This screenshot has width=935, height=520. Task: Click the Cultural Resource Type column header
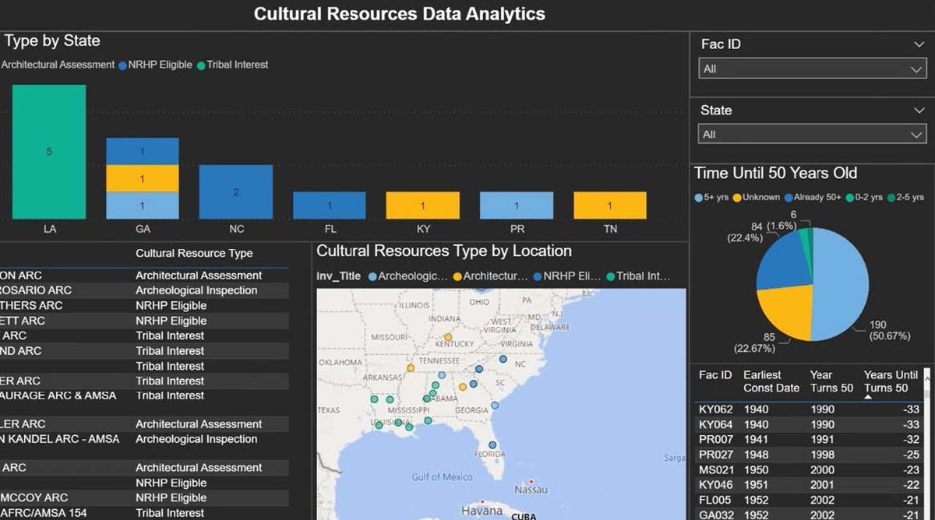[x=194, y=254]
